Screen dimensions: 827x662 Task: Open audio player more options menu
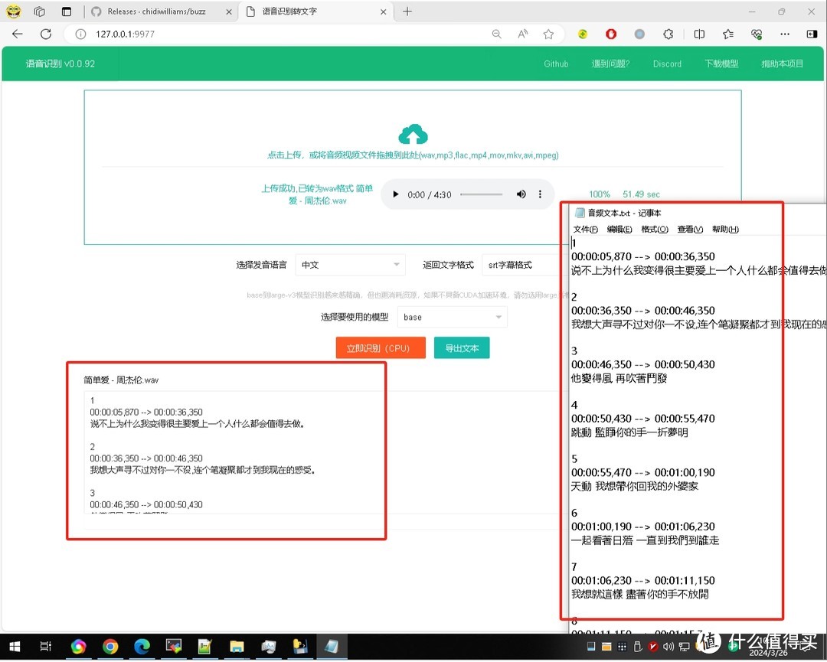click(540, 194)
